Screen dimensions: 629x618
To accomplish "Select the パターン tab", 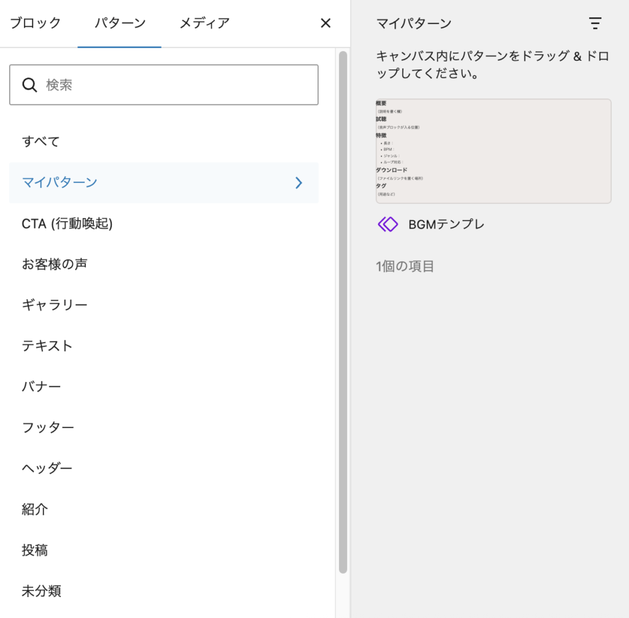I will point(120,23).
